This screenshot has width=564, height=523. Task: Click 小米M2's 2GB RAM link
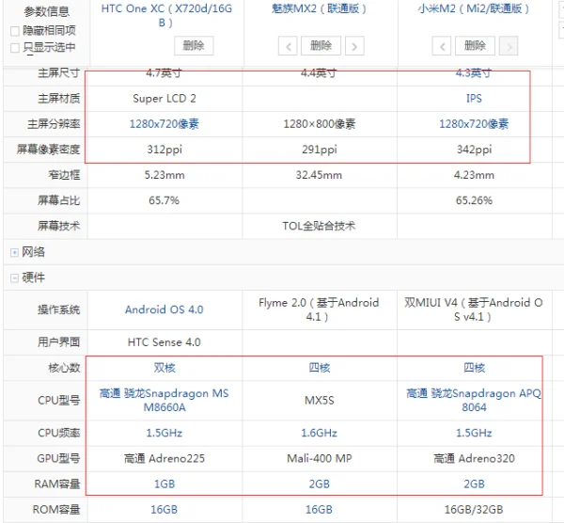474,483
